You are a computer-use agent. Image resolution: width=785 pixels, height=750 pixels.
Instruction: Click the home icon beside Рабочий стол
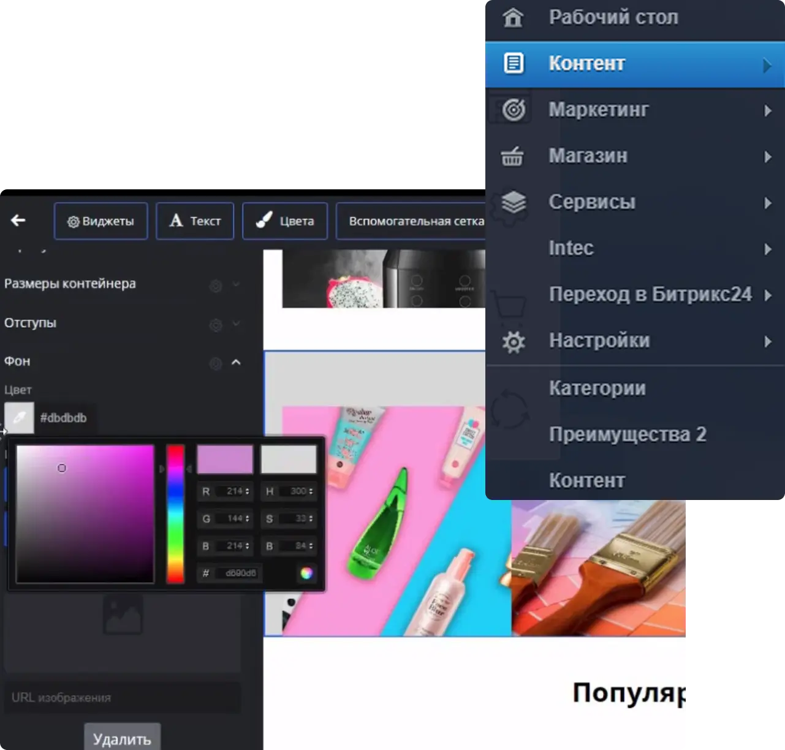[513, 17]
